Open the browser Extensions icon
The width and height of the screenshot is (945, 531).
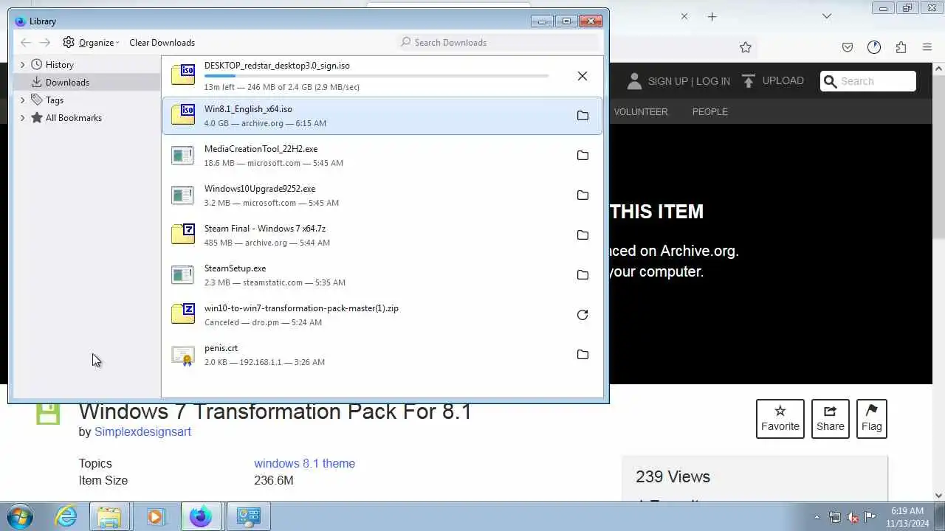pos(901,47)
